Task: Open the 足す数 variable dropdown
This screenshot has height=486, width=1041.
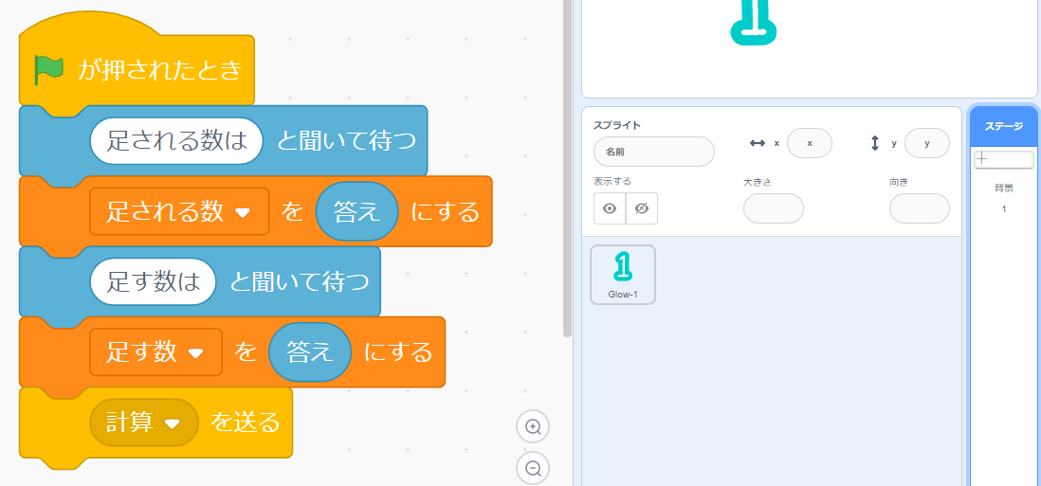Action: pos(196,353)
